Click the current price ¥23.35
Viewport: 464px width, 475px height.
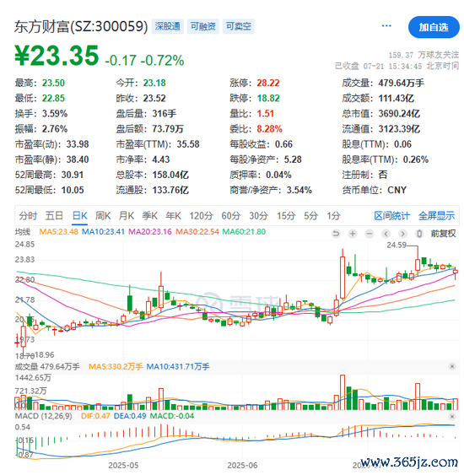click(x=57, y=55)
